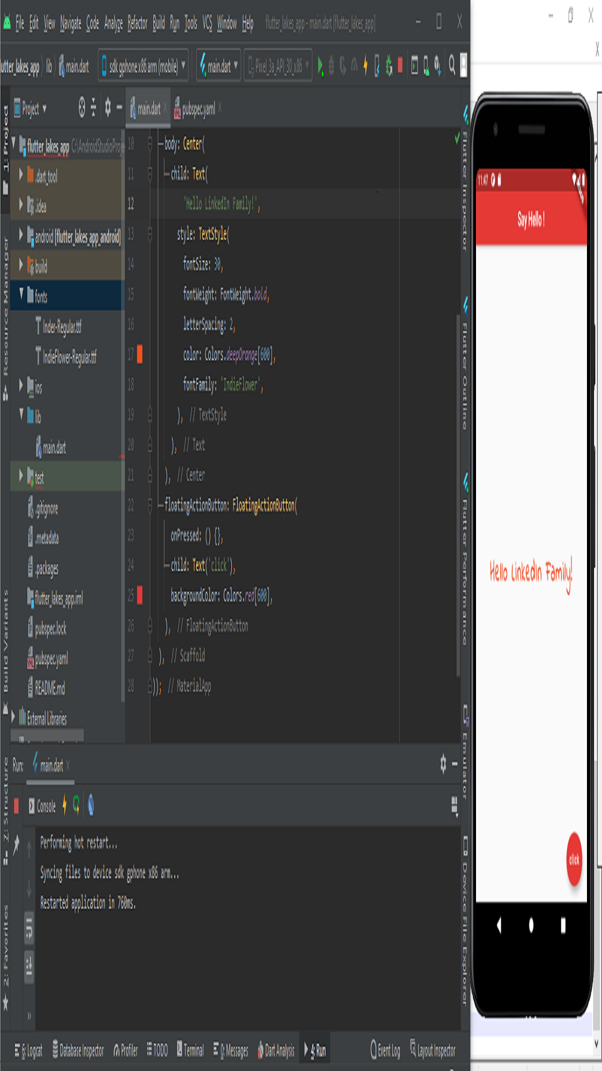This screenshot has width=602, height=1071.
Task: Expand the android folder node
Action: pos(21,234)
